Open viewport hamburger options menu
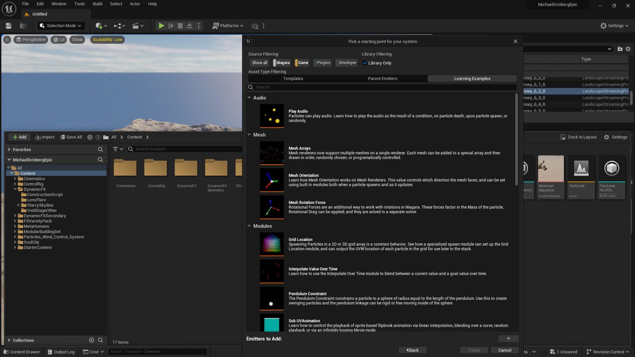This screenshot has height=357, width=635. coord(7,40)
